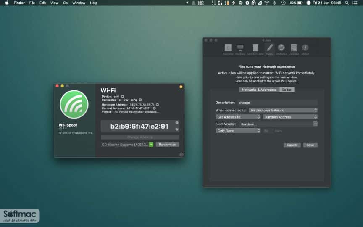
Task: Click upper round icon beside large MAC address
Action: [177, 123]
